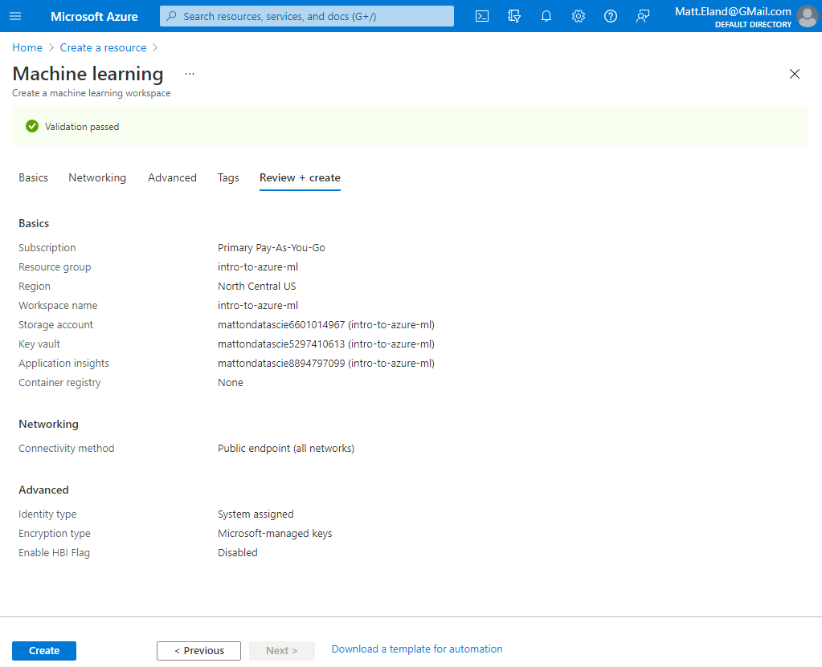Click the Create a machine learning workspace subtitle

coord(92,93)
